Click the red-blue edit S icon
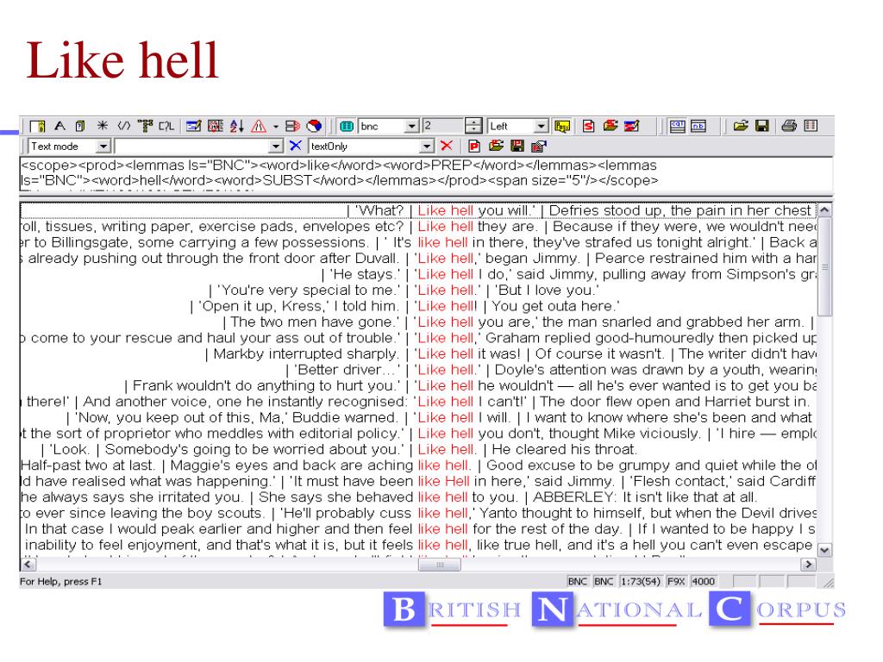Screen dimensions: 883x662 pyautogui.click(x=632, y=126)
